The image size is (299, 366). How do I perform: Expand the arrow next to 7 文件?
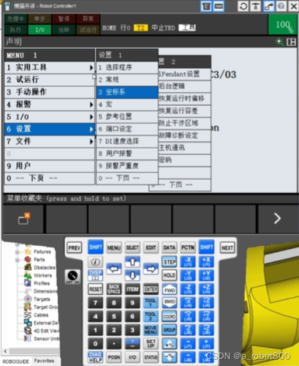tap(91, 141)
